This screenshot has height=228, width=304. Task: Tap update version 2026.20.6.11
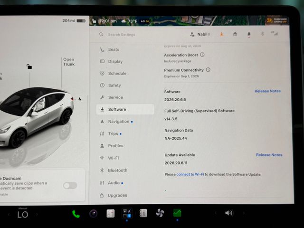176,163
